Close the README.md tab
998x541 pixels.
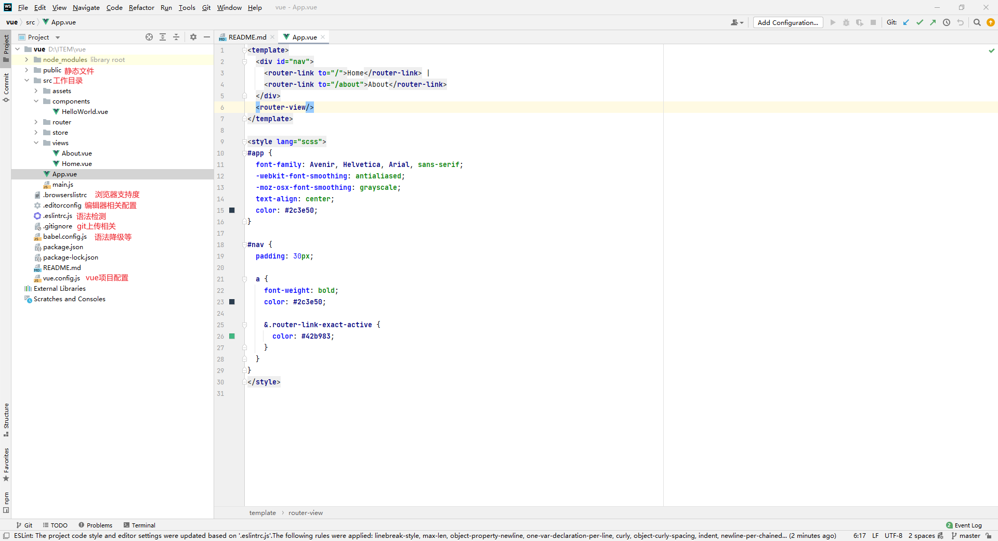(272, 37)
